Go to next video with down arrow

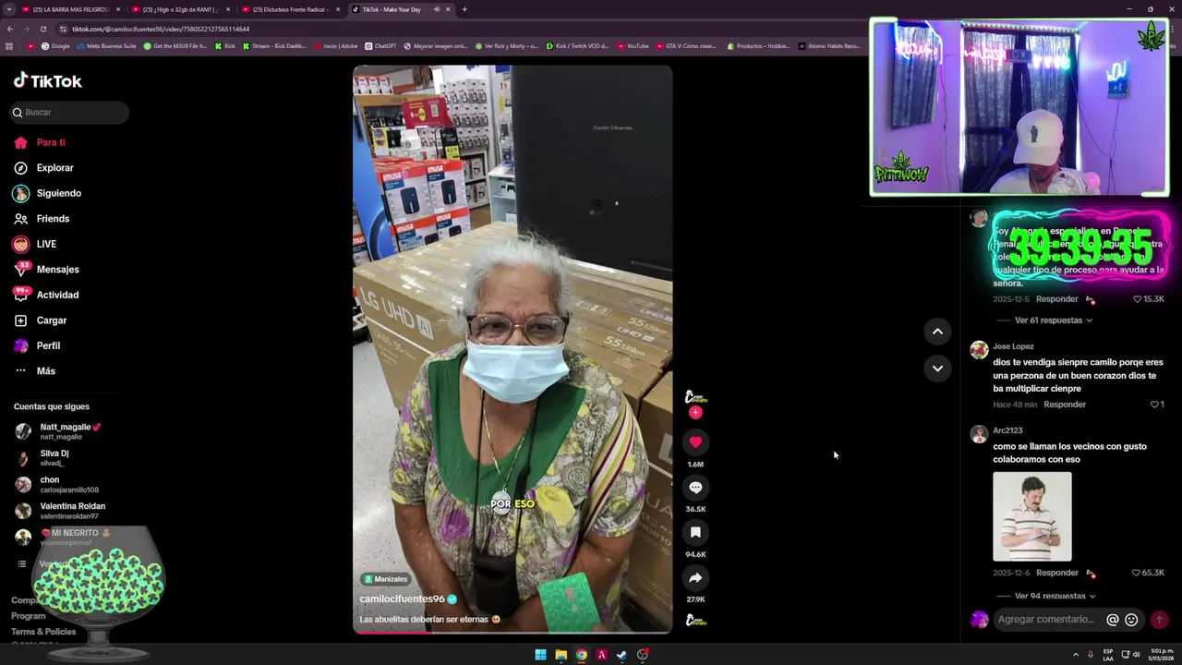pyautogui.click(x=937, y=369)
